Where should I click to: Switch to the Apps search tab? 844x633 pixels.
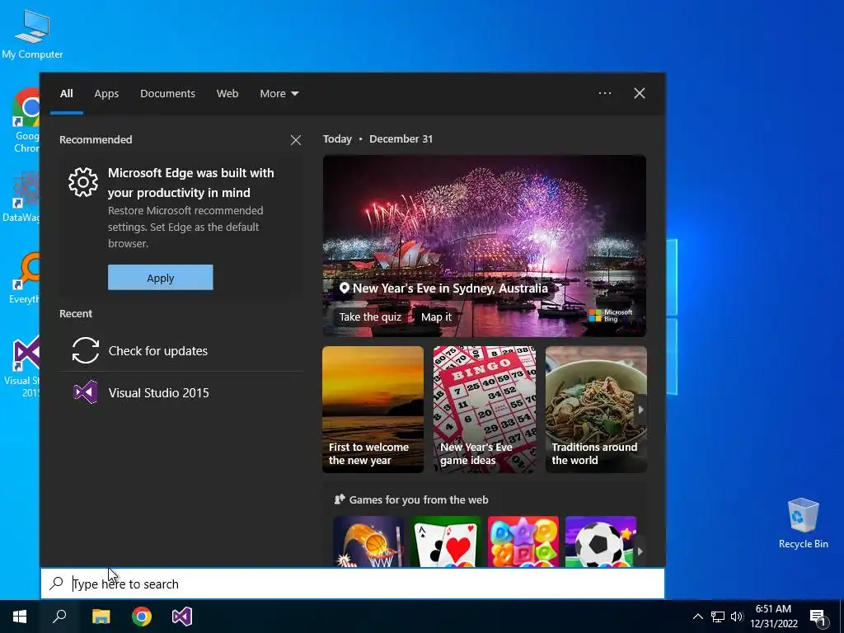click(x=106, y=93)
